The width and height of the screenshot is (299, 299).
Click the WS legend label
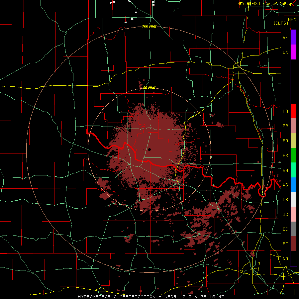click(x=285, y=185)
